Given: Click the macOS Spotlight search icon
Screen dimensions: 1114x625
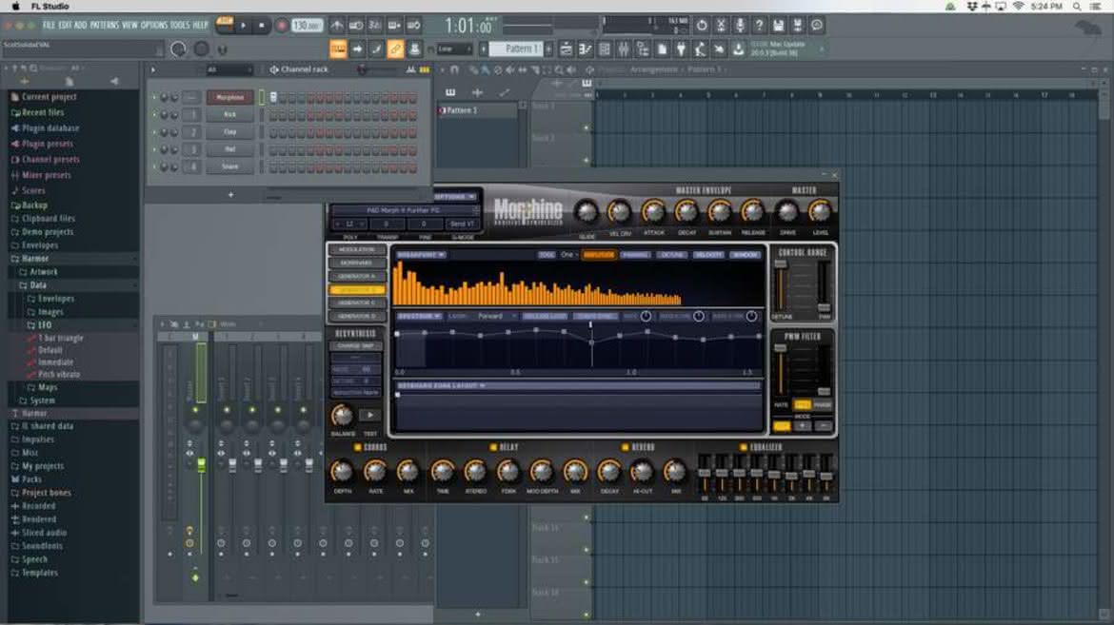Looking at the screenshot, I should click(1077, 7).
